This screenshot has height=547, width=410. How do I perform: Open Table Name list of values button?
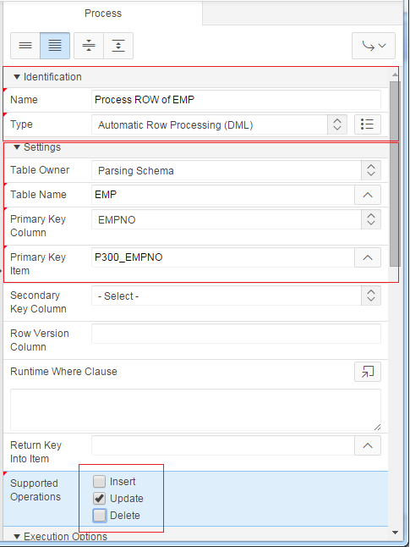(368, 195)
